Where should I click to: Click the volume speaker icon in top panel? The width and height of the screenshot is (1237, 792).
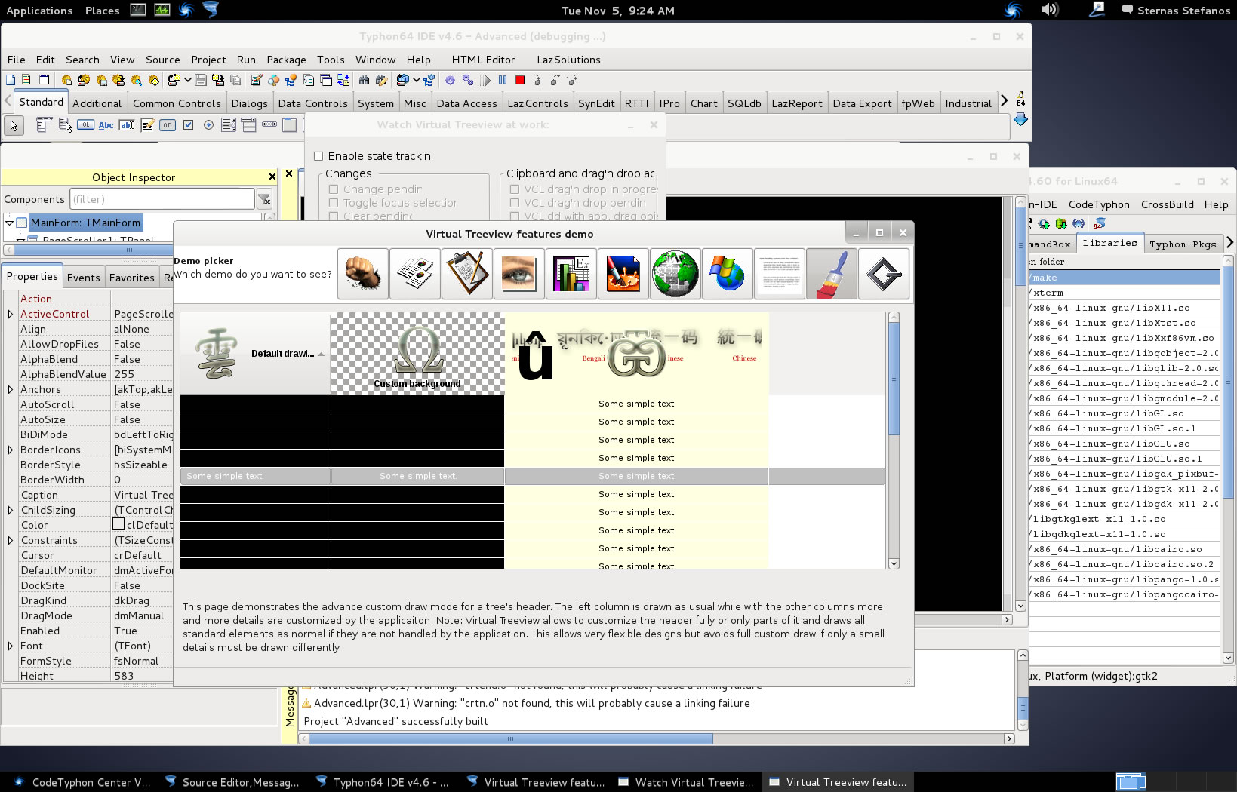pyautogui.click(x=1050, y=10)
